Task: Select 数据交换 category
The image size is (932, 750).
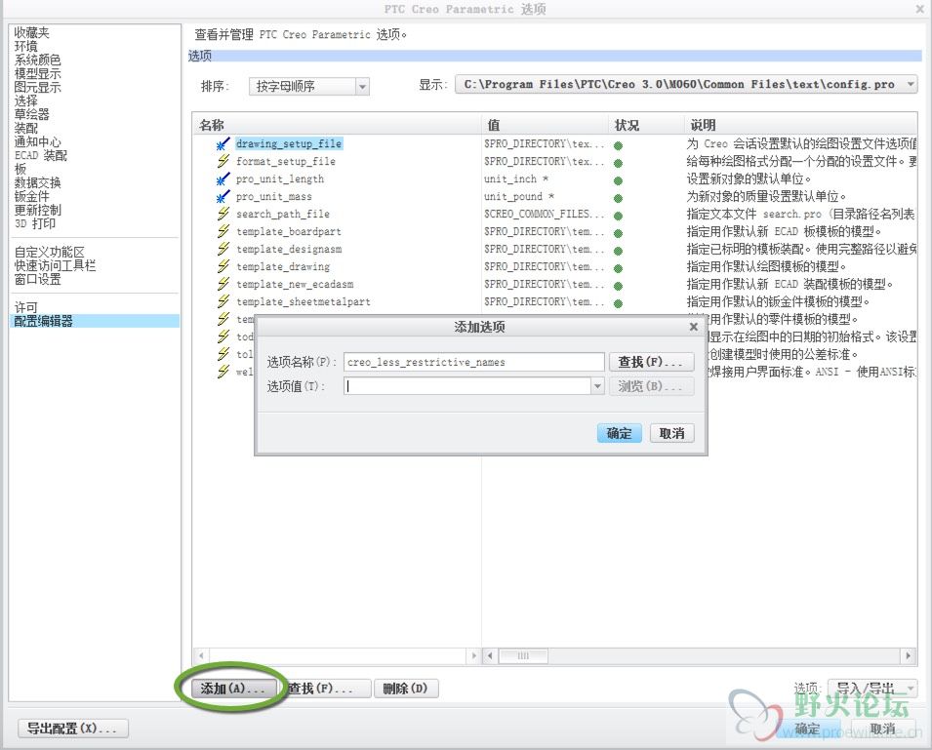Action: coord(37,183)
